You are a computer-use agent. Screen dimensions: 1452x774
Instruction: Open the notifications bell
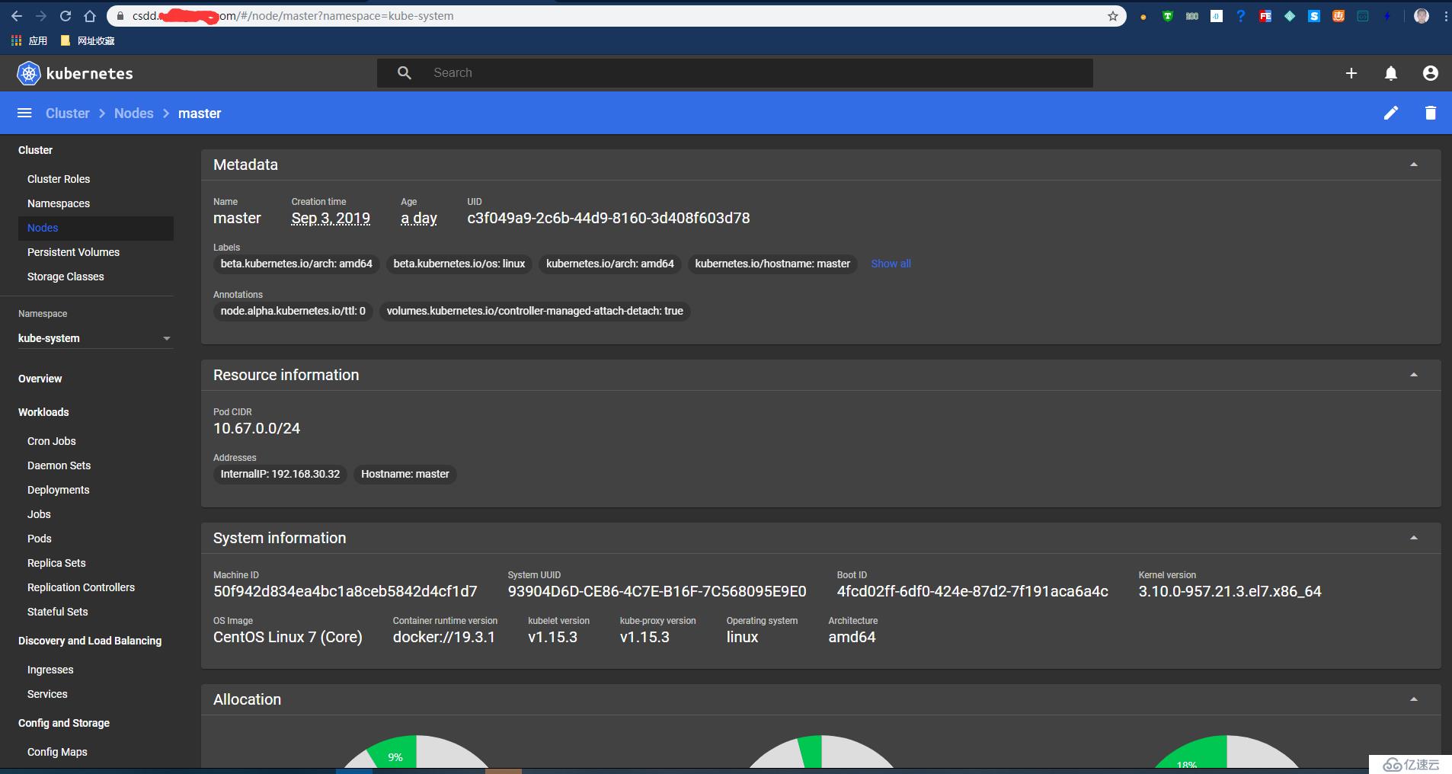coord(1391,73)
